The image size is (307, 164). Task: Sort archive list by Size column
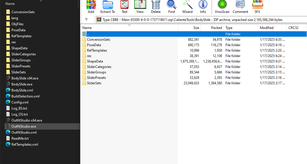tap(189, 28)
